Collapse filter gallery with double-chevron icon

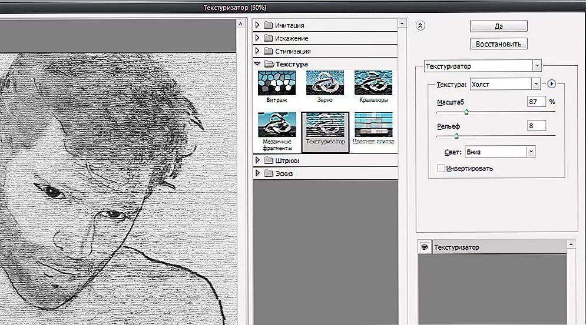420,25
